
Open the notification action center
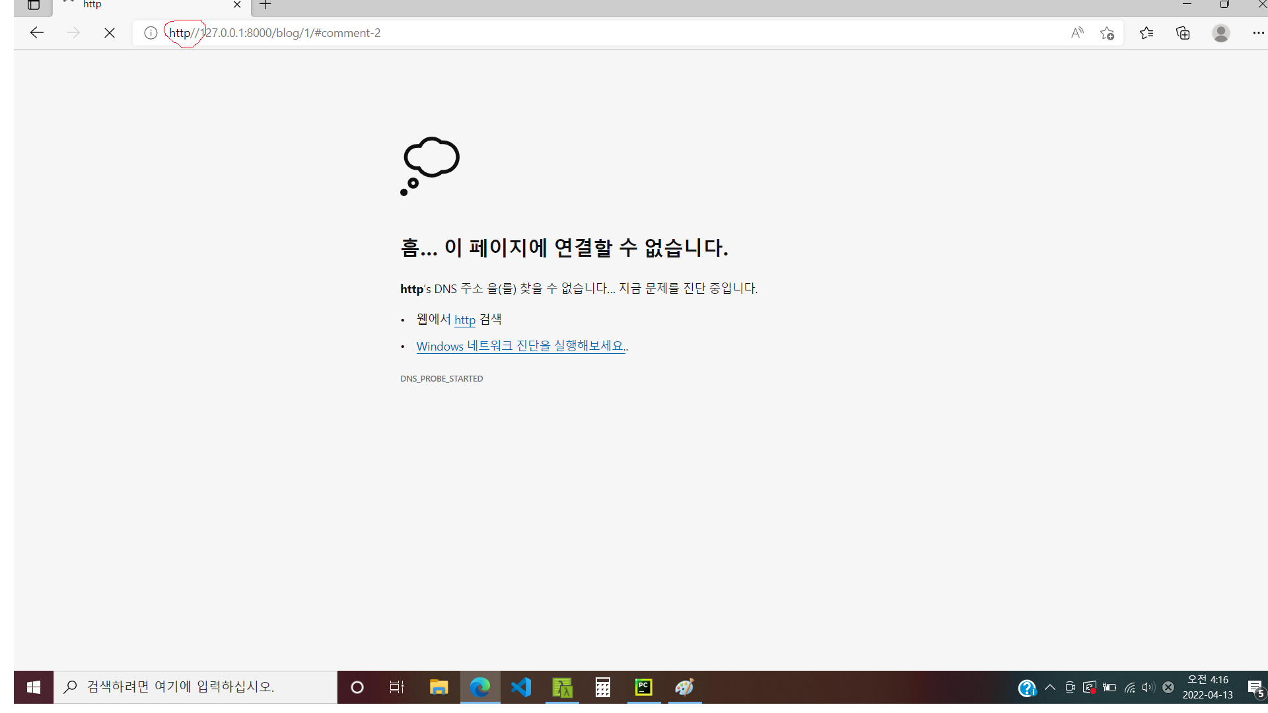coord(1255,687)
